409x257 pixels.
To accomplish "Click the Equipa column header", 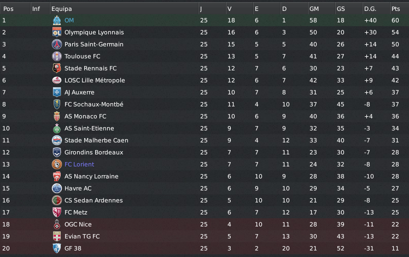I will click(61, 9).
